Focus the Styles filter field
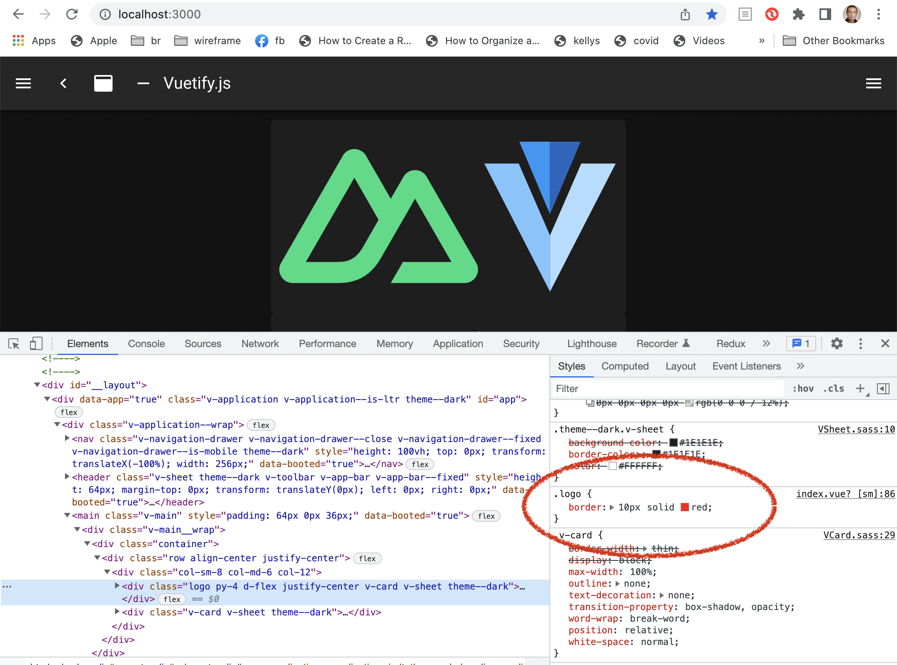 pos(668,389)
